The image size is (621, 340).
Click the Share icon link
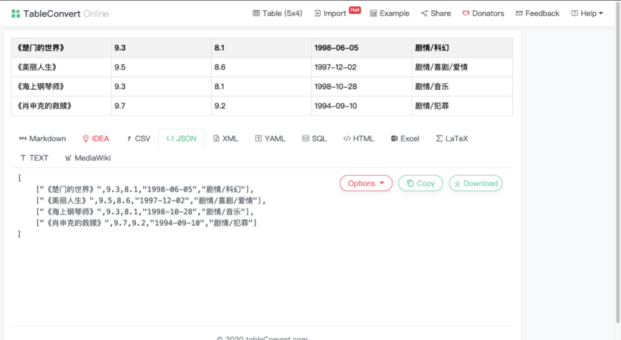point(436,13)
